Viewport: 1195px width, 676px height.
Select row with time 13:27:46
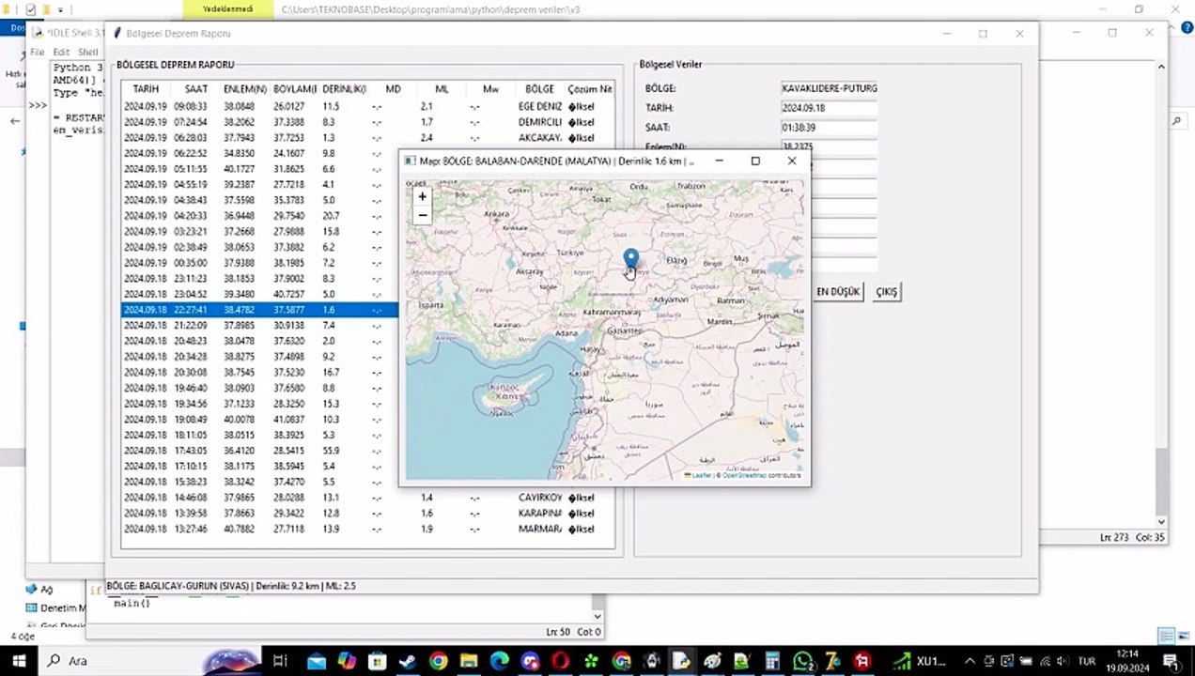coord(367,530)
